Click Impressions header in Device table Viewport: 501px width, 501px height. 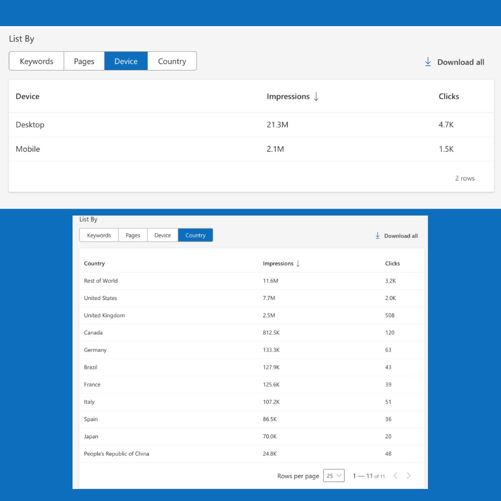(288, 96)
